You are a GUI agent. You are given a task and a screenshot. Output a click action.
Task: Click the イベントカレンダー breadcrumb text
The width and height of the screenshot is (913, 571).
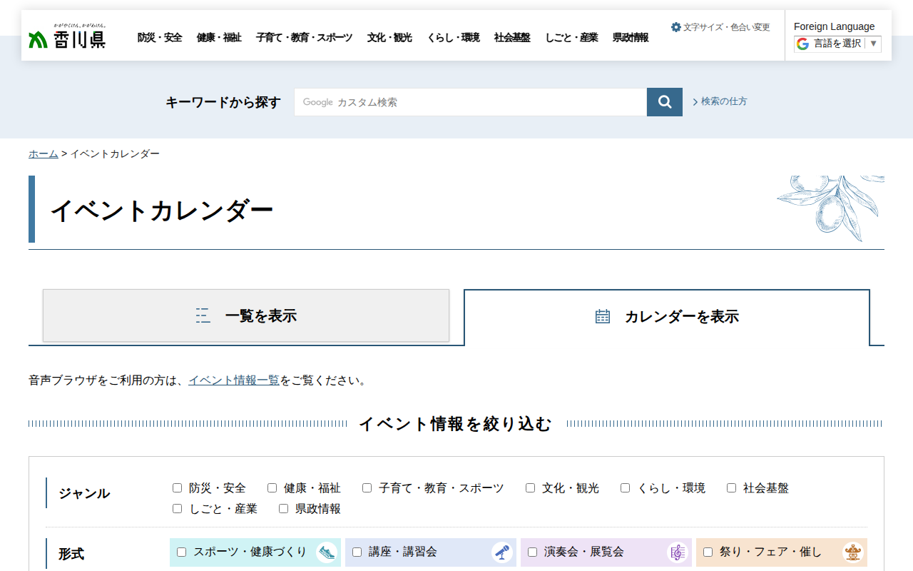click(x=115, y=154)
